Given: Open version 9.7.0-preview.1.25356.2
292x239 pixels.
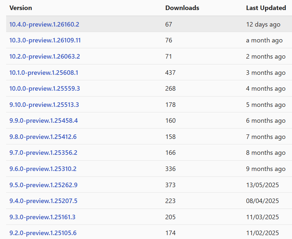Looking at the screenshot, I should [x=43, y=153].
